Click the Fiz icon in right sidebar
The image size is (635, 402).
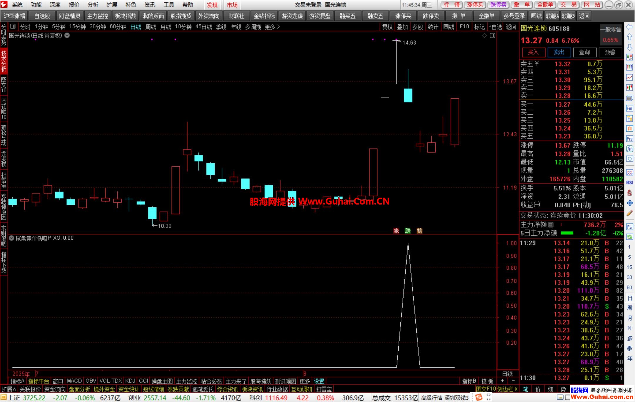pyautogui.click(x=629, y=139)
